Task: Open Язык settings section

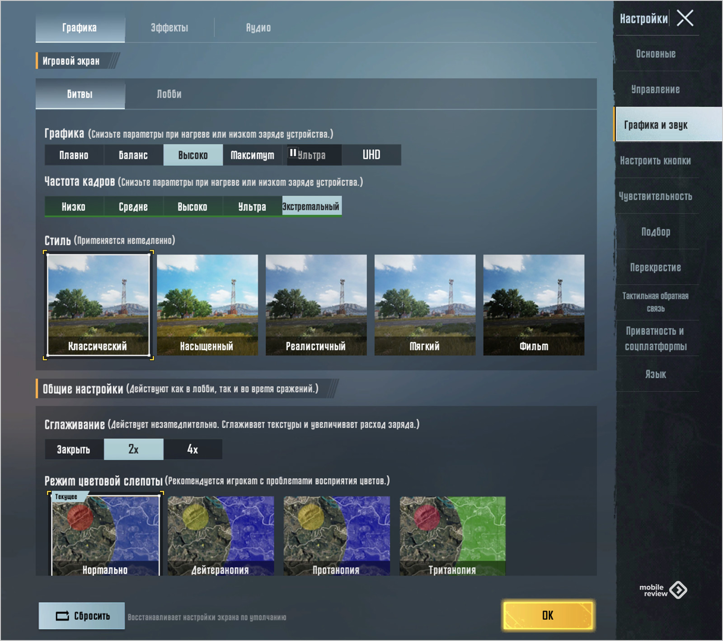Action: point(656,374)
